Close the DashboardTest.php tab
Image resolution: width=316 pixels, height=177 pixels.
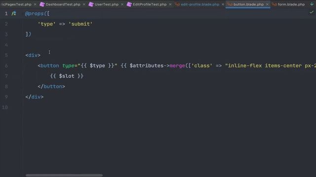click(x=84, y=4)
